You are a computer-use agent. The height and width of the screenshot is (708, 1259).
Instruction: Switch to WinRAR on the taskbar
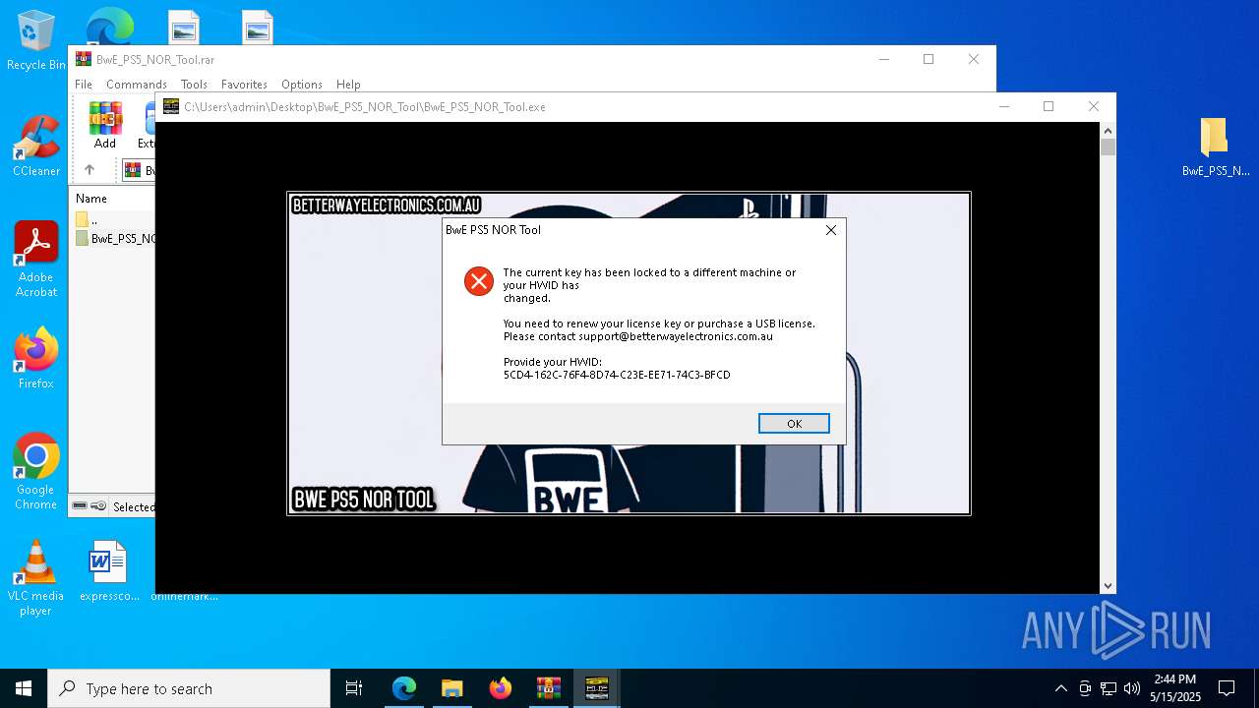548,688
